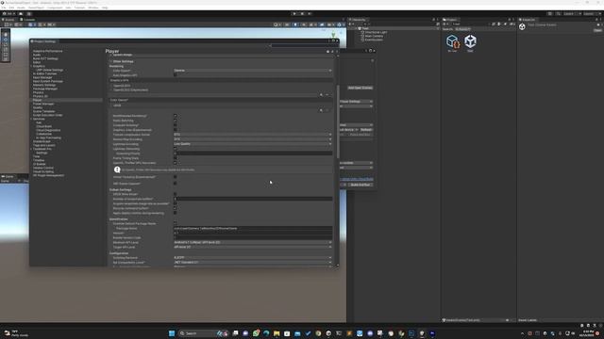The image size is (604, 339).
Task: Click the Player settings vertical scrollbar
Action: 338,121
